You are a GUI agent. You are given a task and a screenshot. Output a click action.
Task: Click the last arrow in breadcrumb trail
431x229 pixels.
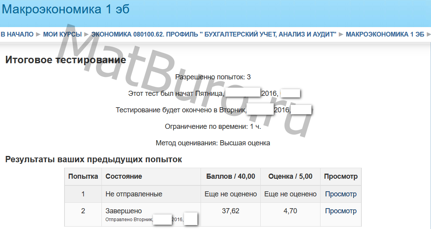[x=428, y=35]
